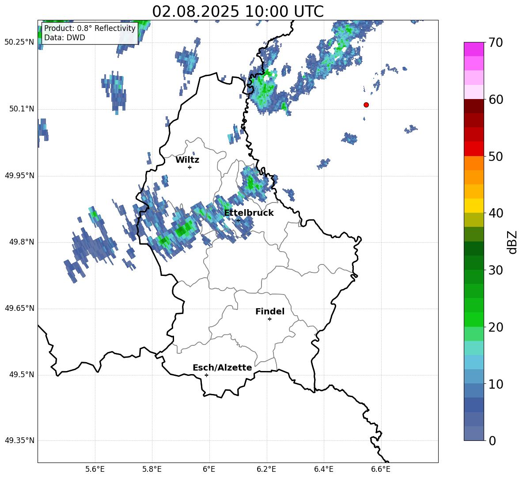The width and height of the screenshot is (523, 478).
Task: Click the colorbar value 60
Action: tap(496, 99)
